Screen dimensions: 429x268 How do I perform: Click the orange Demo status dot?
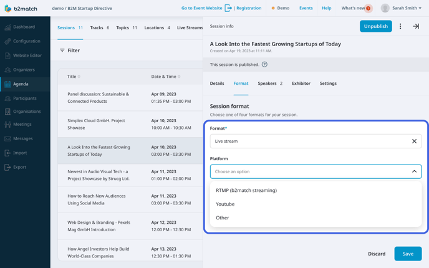[272, 8]
